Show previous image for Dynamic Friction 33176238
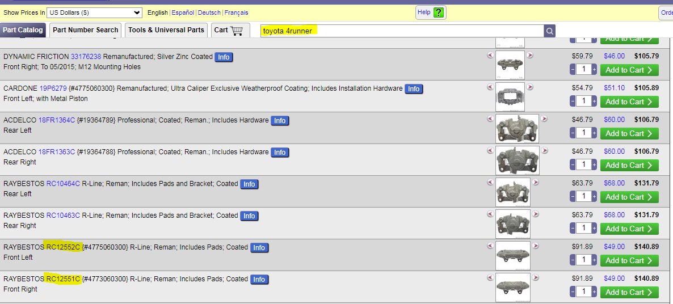Screen dimensions: 673x304 coord(490,55)
